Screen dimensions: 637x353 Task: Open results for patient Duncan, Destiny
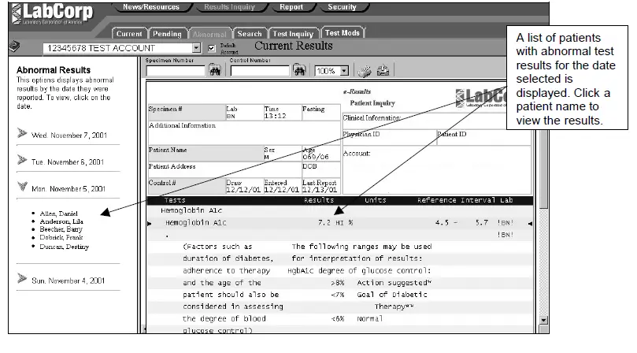tap(65, 247)
